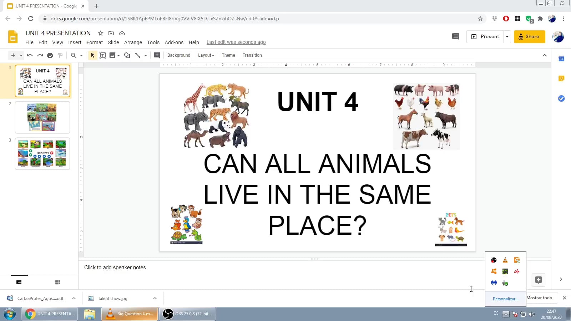
Task: Star the UNIT 4 PRESENTATION document
Action: (x=101, y=33)
